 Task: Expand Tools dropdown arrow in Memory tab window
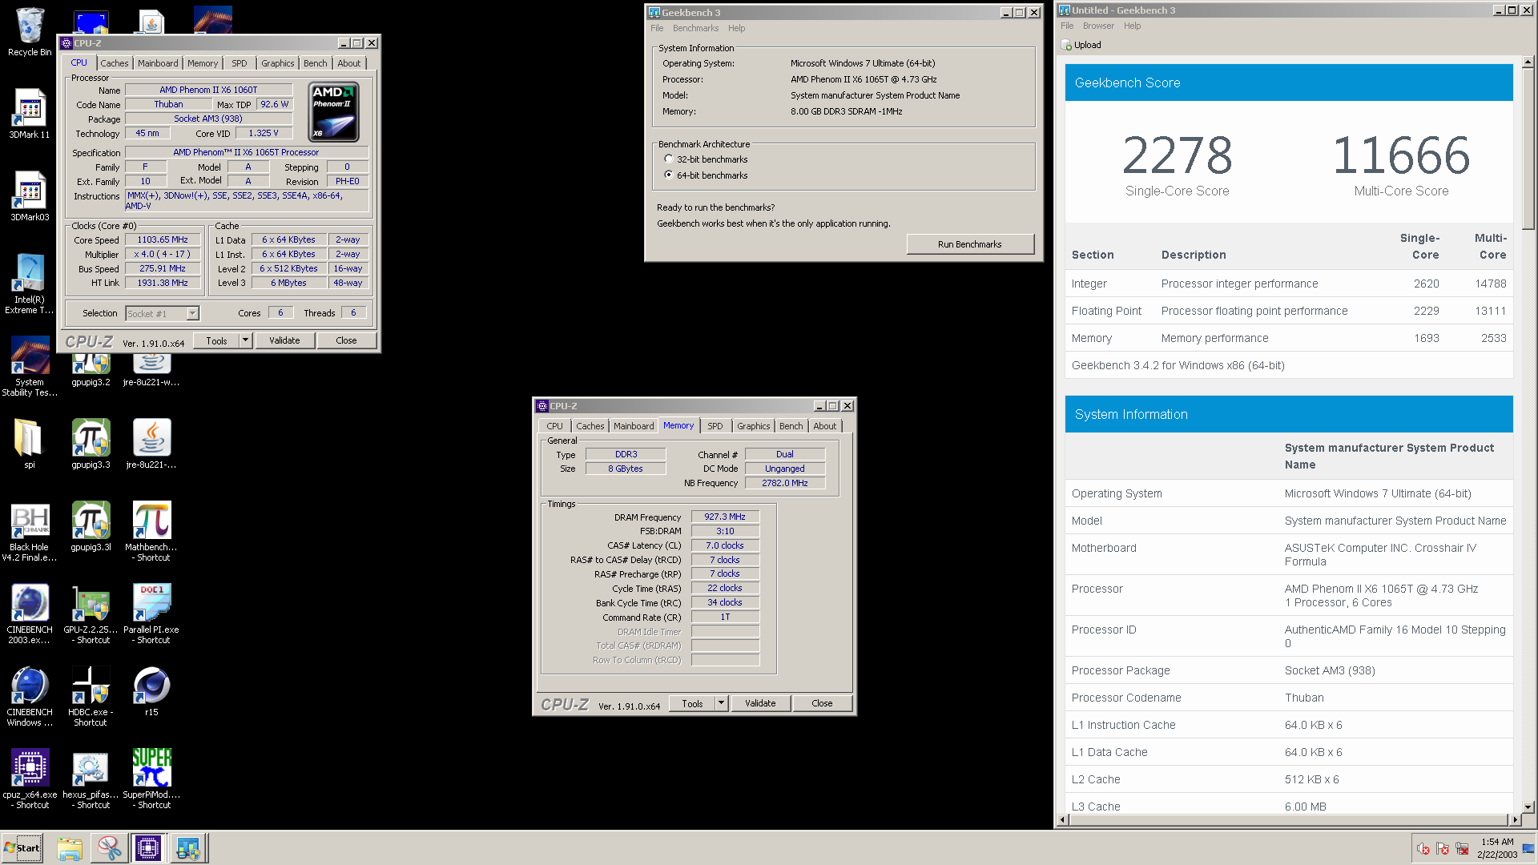point(722,703)
